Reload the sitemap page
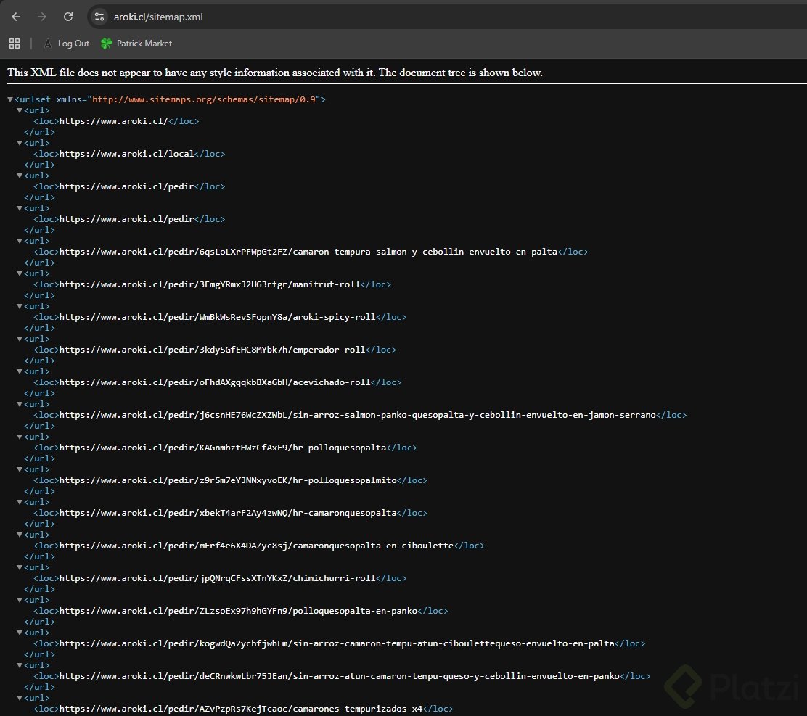 point(68,17)
